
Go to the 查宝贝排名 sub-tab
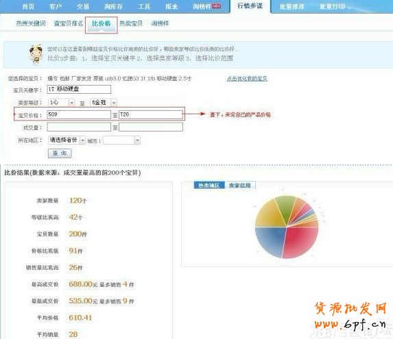pos(69,23)
